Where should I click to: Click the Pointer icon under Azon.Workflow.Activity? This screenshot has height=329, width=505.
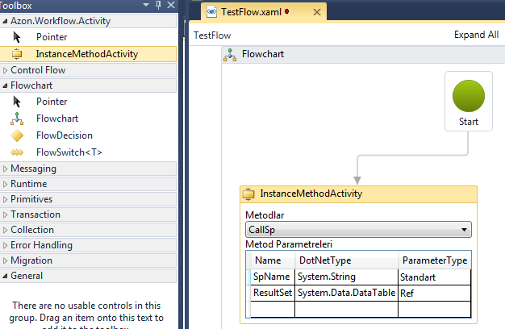(x=17, y=37)
